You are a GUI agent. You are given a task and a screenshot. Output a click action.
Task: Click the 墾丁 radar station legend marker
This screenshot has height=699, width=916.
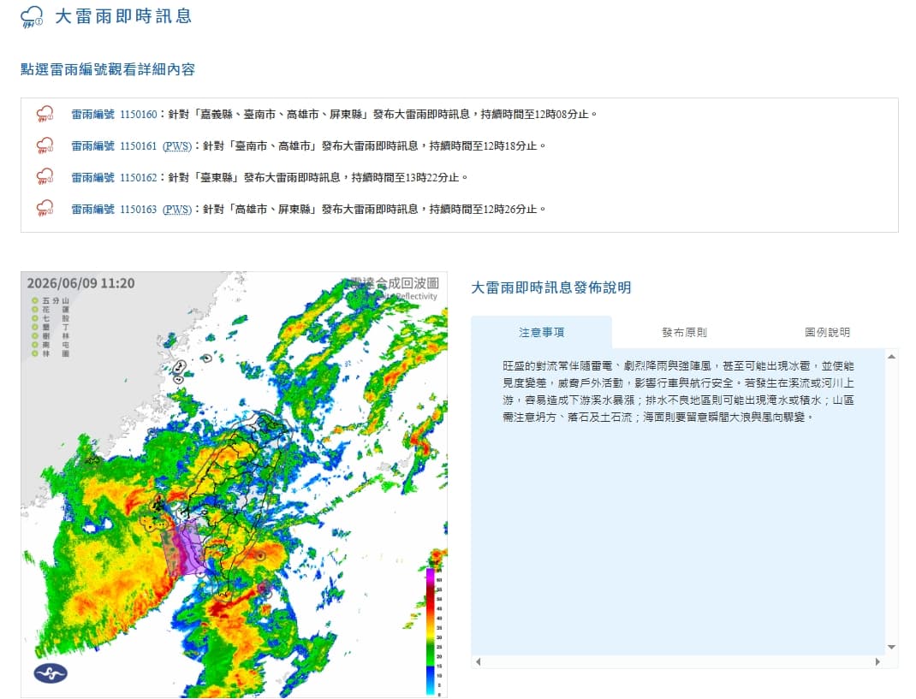pos(35,327)
